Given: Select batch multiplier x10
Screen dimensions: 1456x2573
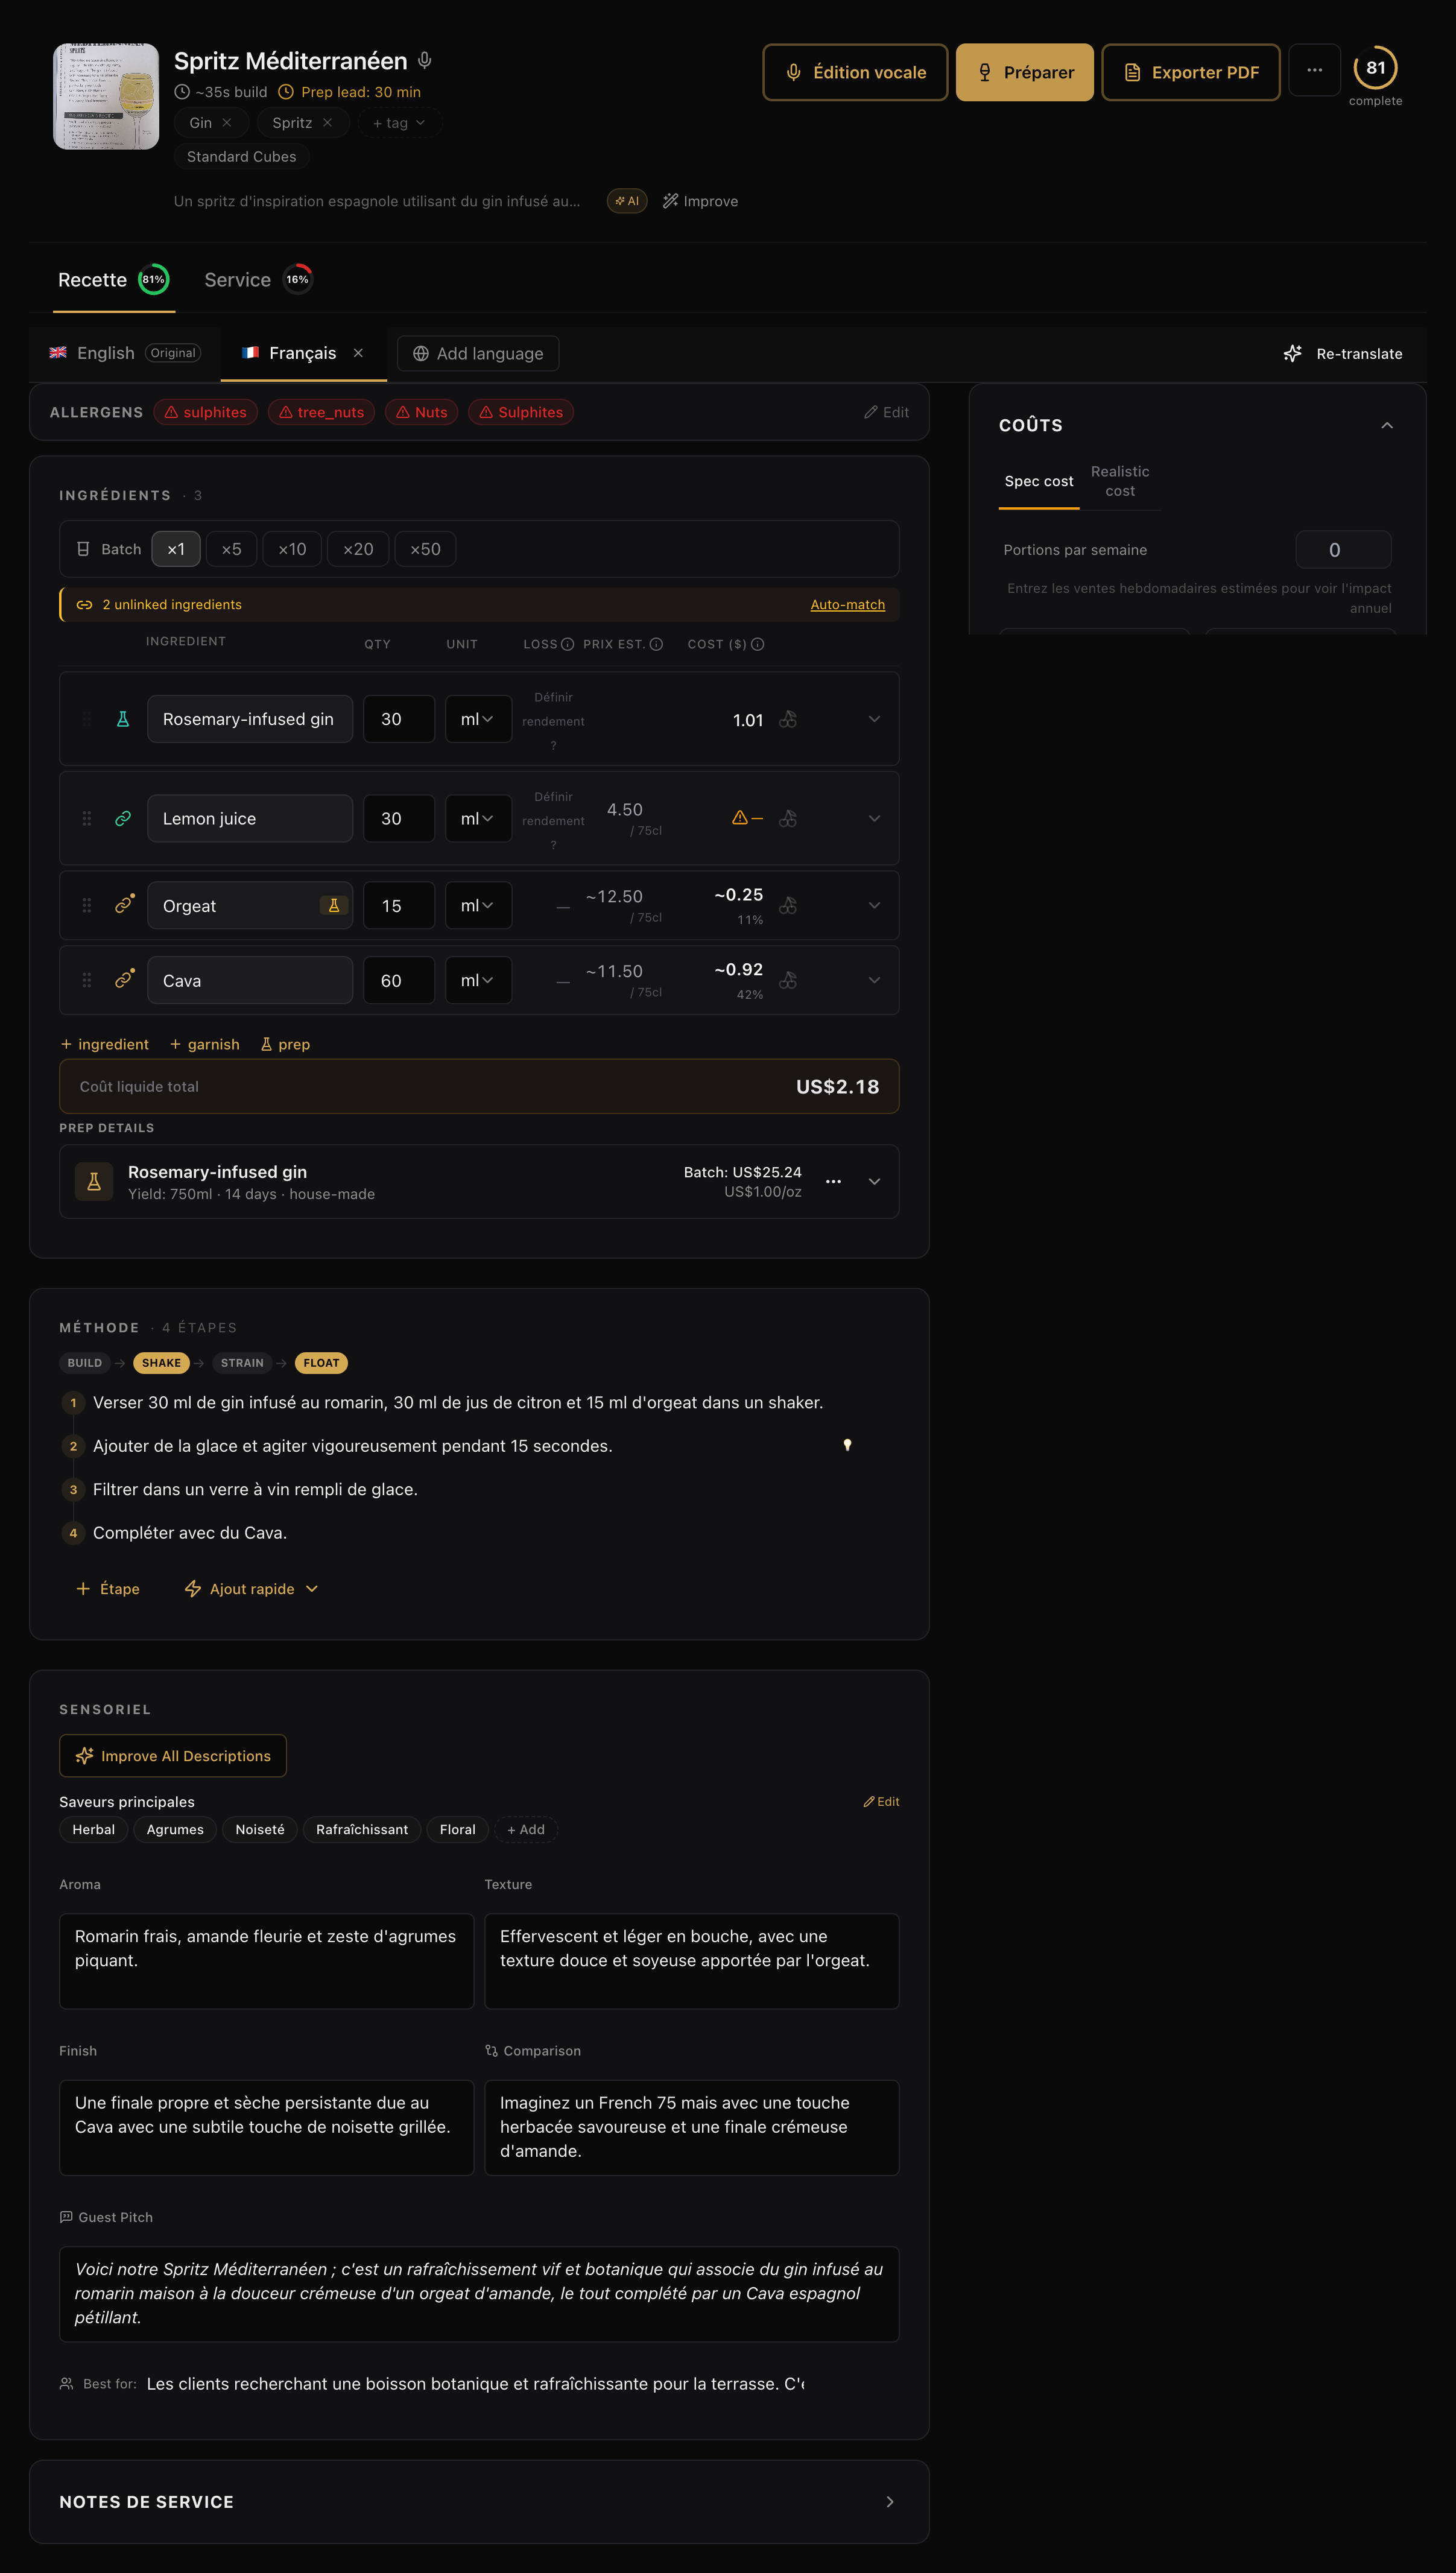Looking at the screenshot, I should (292, 549).
